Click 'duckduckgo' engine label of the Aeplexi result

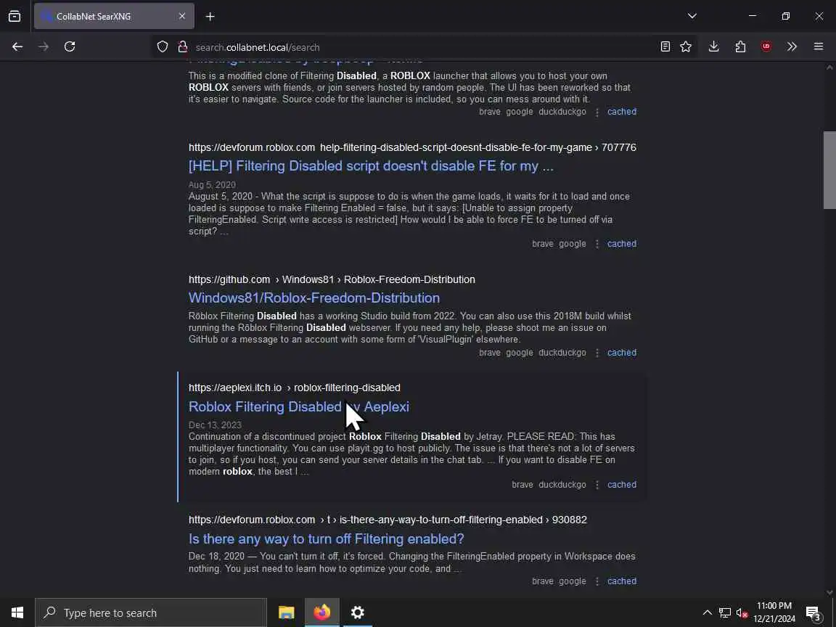(x=562, y=485)
